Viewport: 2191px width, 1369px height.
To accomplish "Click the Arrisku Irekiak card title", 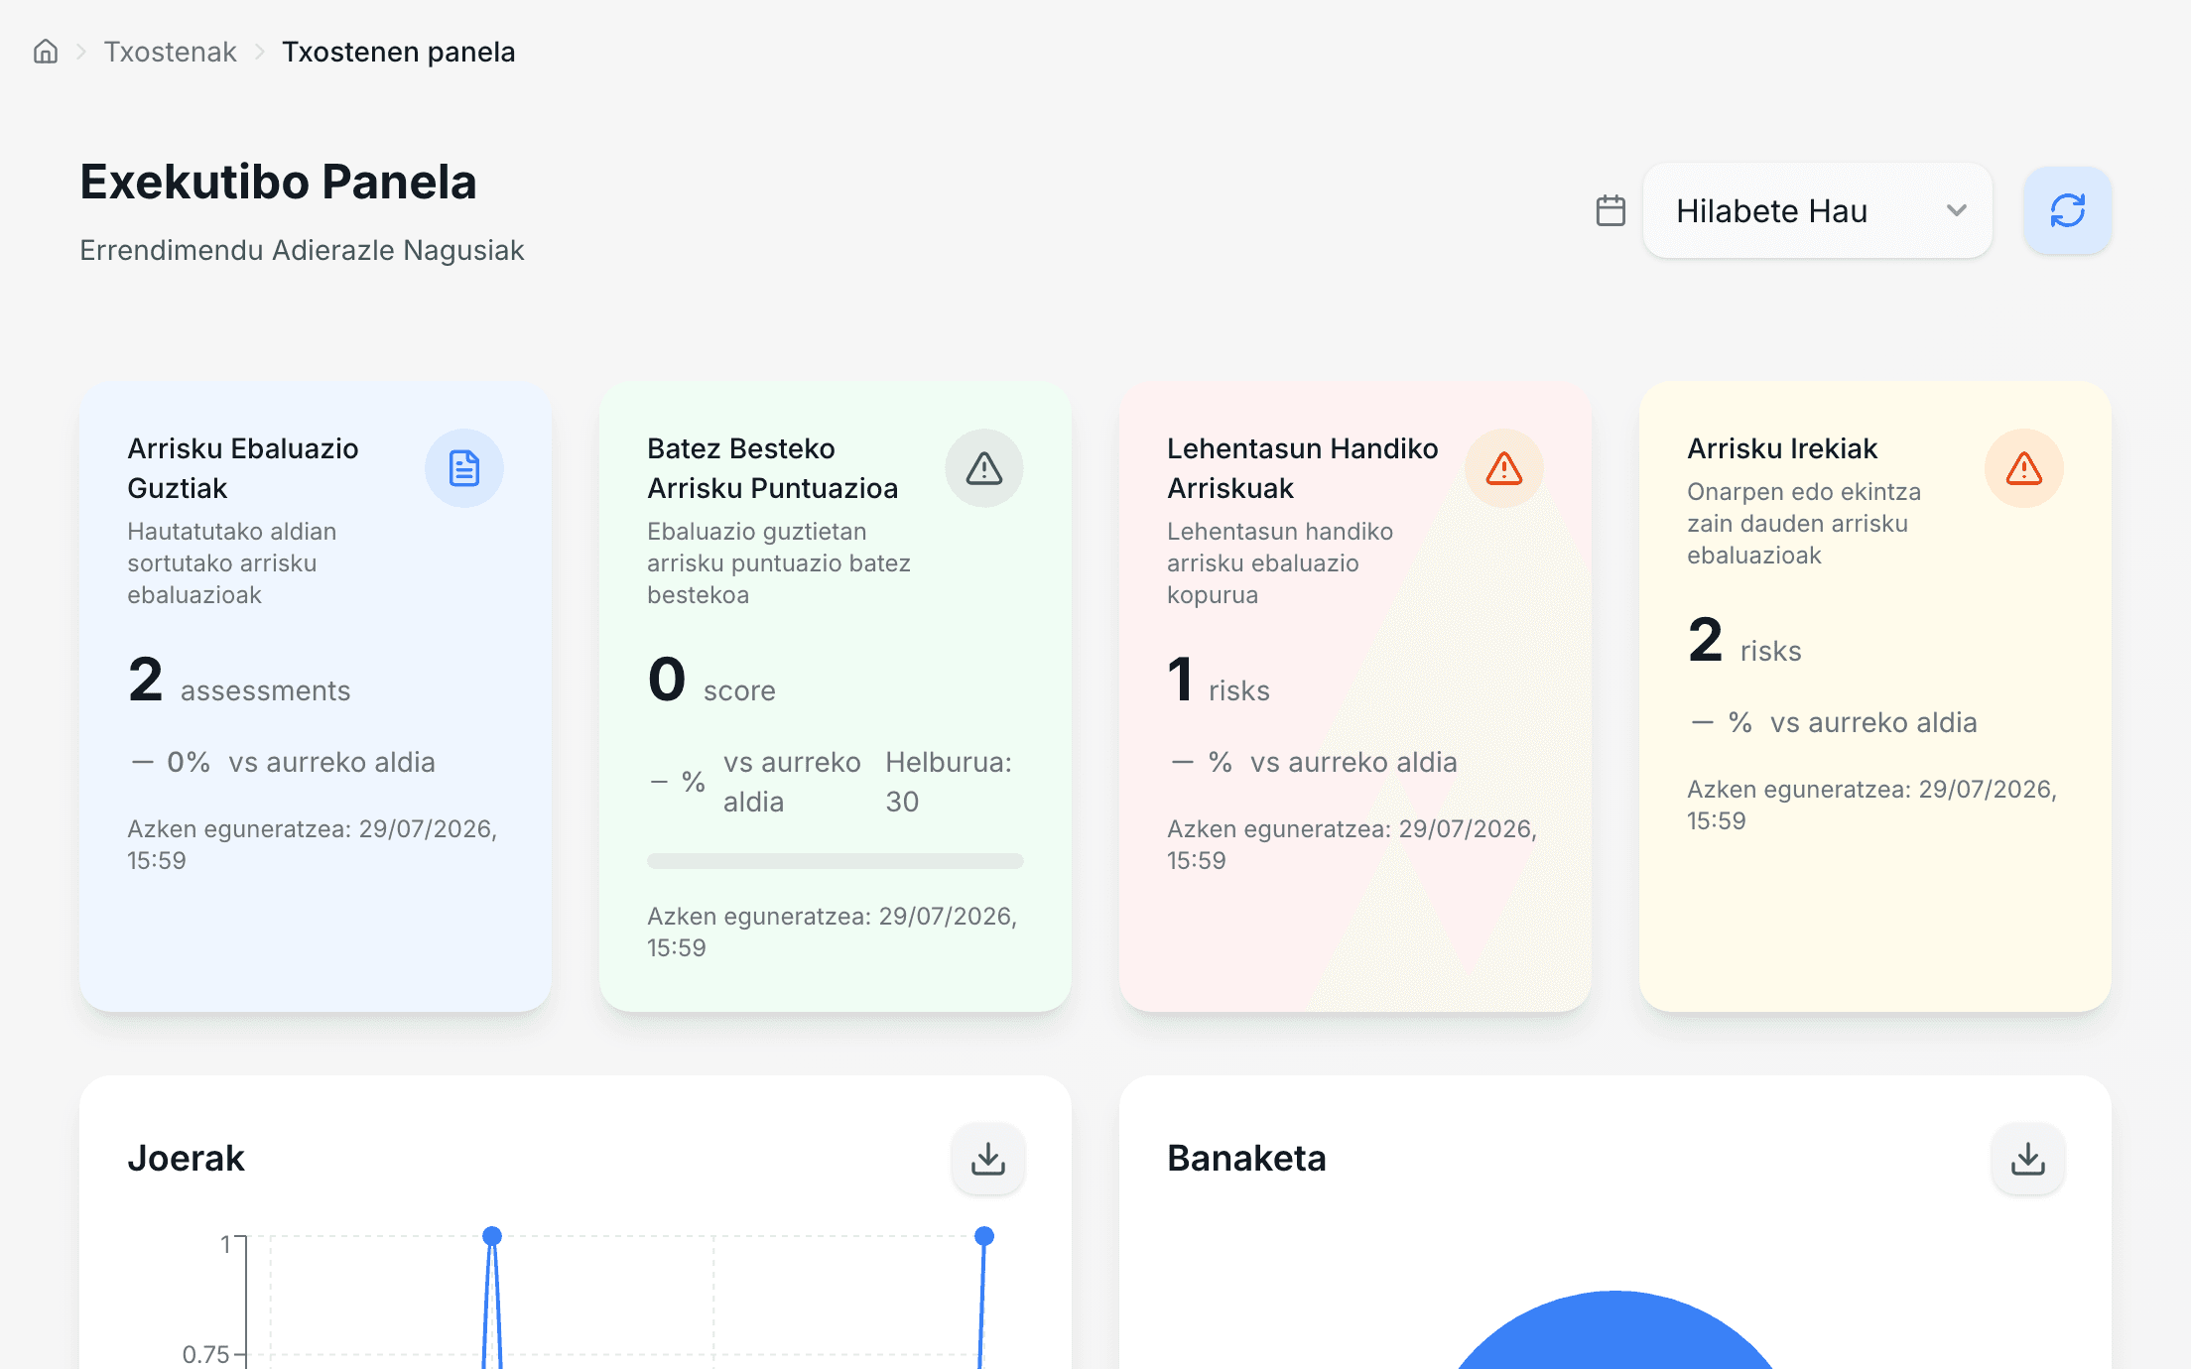I will click(1782, 448).
